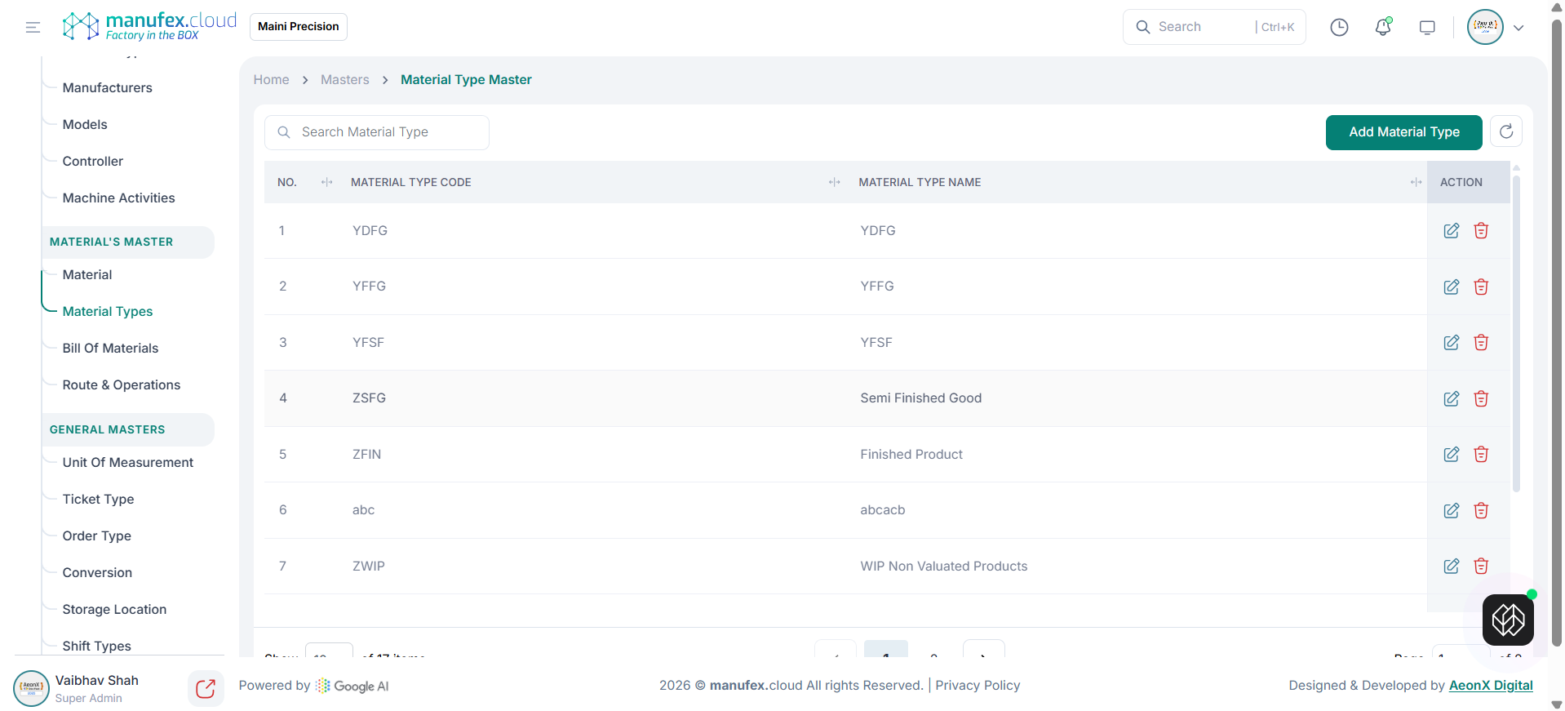Open the AeonX Digital link
This screenshot has height=711, width=1565.
pyautogui.click(x=1491, y=686)
